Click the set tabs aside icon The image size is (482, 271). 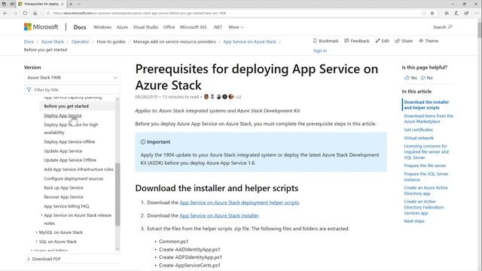click(12, 4)
